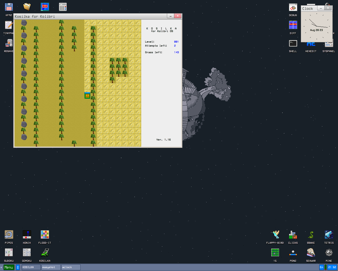Viewport: 338px width, 271px height.
Task: Launch the FLAPPY-BIRD game icon
Action: pyautogui.click(x=275, y=235)
